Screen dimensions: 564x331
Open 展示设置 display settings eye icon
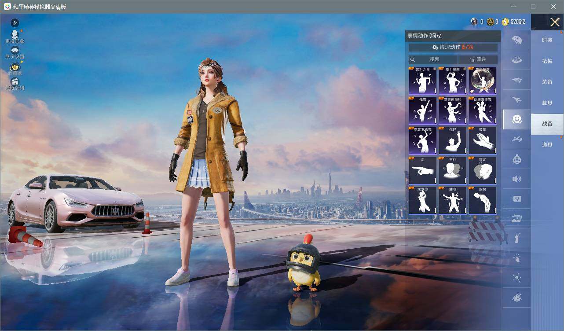[15, 50]
